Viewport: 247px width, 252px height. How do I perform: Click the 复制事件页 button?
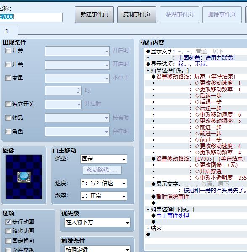[137, 15]
